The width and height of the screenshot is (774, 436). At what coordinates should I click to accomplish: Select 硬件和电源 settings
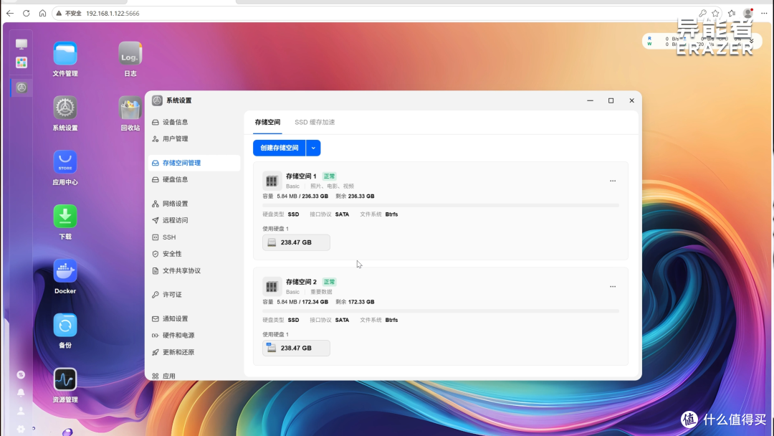194,336
